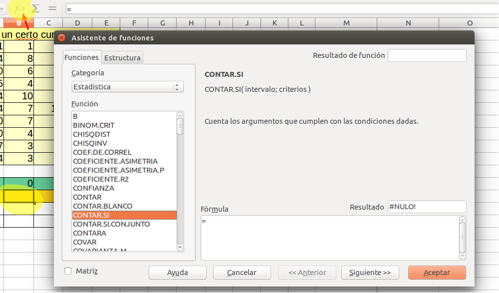Close the Asistente de funciones dialog
499x293 pixels.
tap(62, 38)
